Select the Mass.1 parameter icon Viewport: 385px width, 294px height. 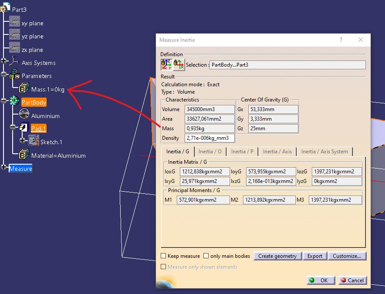pos(24,88)
